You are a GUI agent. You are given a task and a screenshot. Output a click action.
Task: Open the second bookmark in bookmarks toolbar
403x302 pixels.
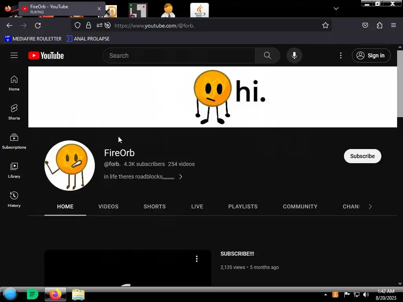point(88,39)
